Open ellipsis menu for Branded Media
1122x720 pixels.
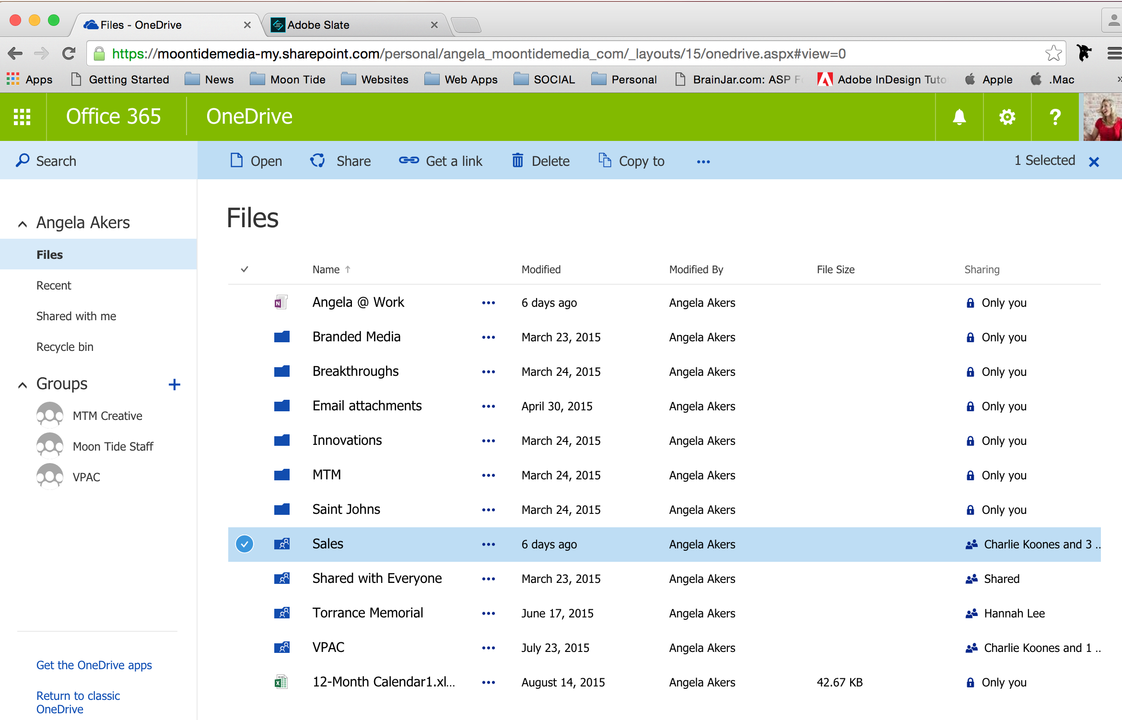coord(488,337)
